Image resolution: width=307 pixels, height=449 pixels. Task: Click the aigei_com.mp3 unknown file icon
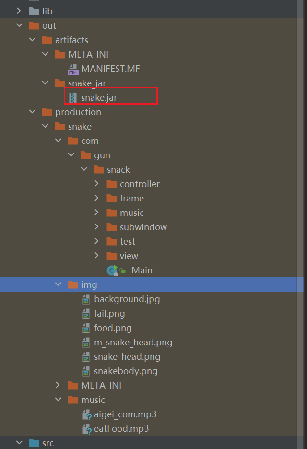pyautogui.click(x=86, y=414)
